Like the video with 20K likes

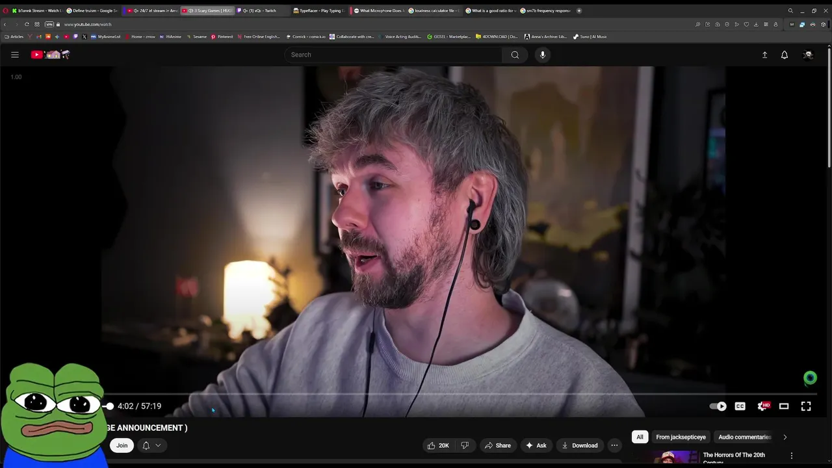coord(438,445)
